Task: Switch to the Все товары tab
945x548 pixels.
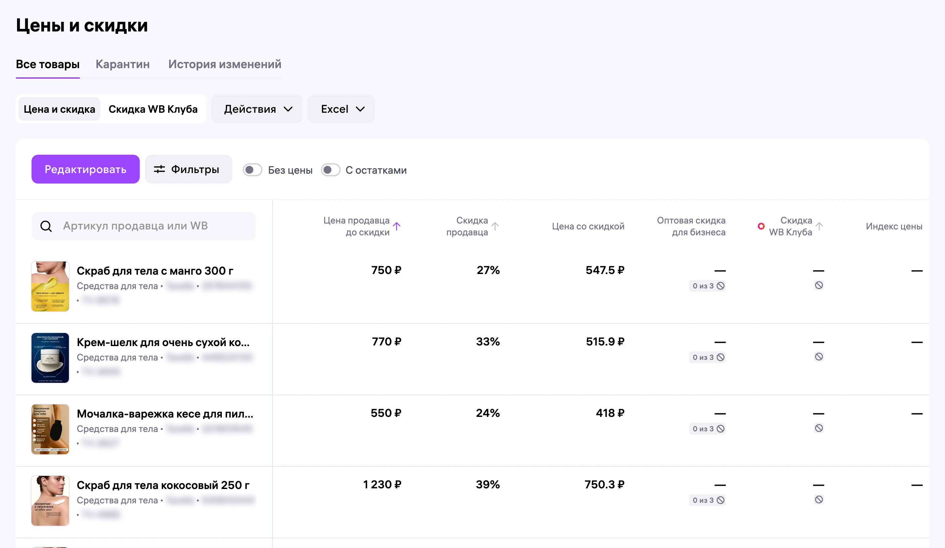Action: pos(48,64)
